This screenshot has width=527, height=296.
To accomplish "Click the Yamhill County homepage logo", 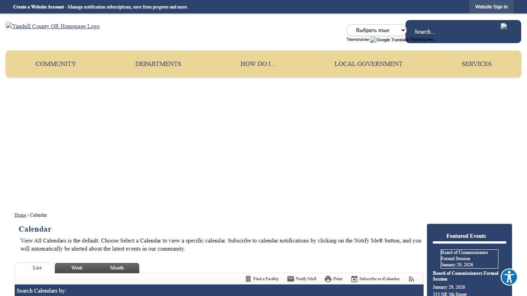I will pos(53,26).
